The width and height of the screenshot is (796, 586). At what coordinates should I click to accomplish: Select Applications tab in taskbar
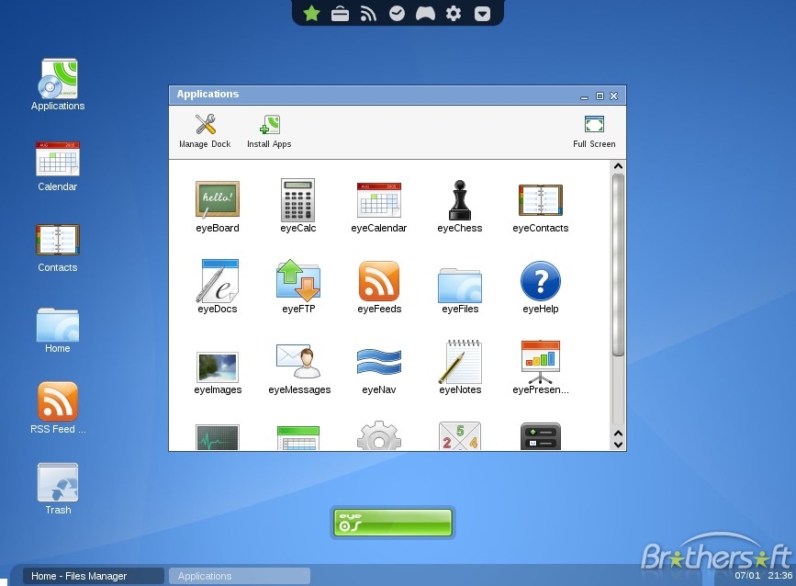(239, 576)
